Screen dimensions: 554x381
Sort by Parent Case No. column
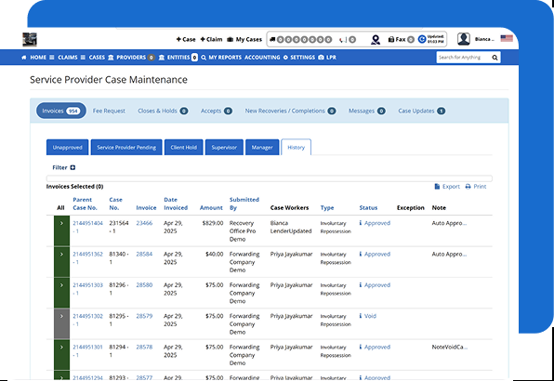click(x=85, y=204)
